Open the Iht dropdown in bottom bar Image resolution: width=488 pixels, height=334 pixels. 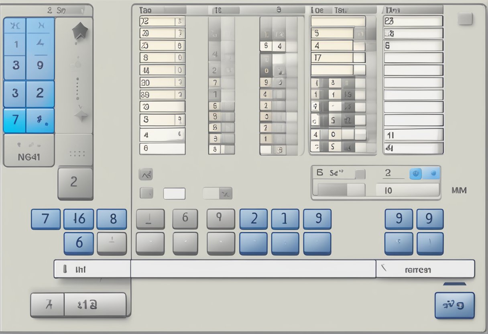tap(92, 269)
